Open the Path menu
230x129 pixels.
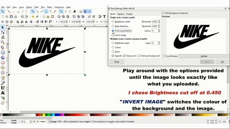pyautogui.click(x=36, y=7)
